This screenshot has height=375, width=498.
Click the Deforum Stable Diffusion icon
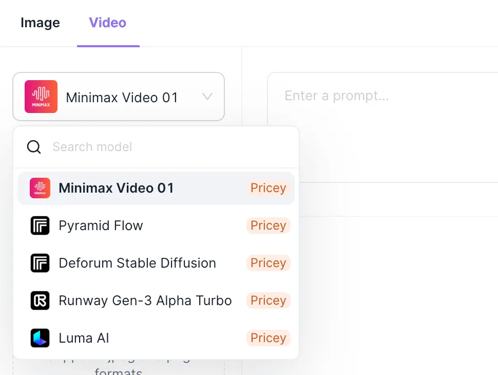[x=40, y=263]
